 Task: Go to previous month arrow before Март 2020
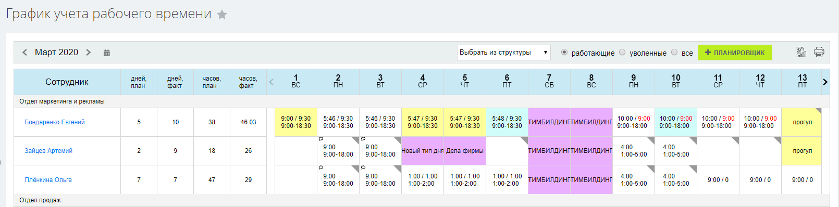[24, 53]
